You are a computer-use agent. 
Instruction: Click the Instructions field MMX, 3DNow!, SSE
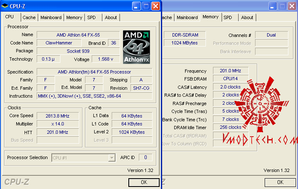coord(95,96)
